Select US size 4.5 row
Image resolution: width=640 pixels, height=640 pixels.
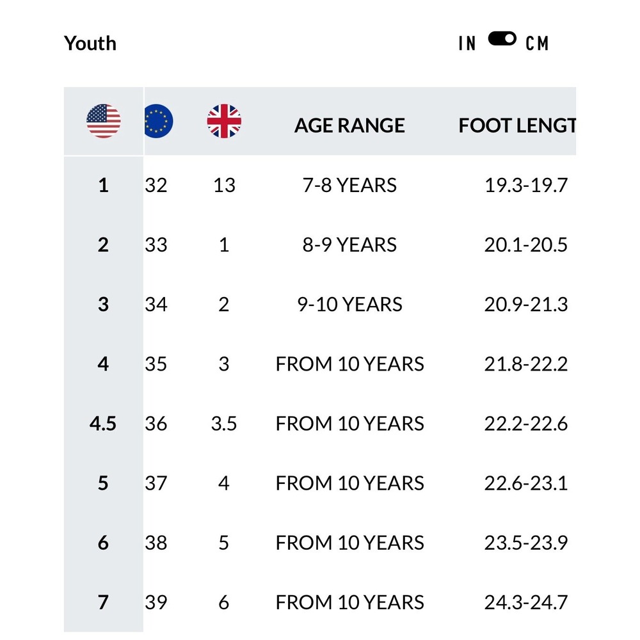(x=319, y=423)
